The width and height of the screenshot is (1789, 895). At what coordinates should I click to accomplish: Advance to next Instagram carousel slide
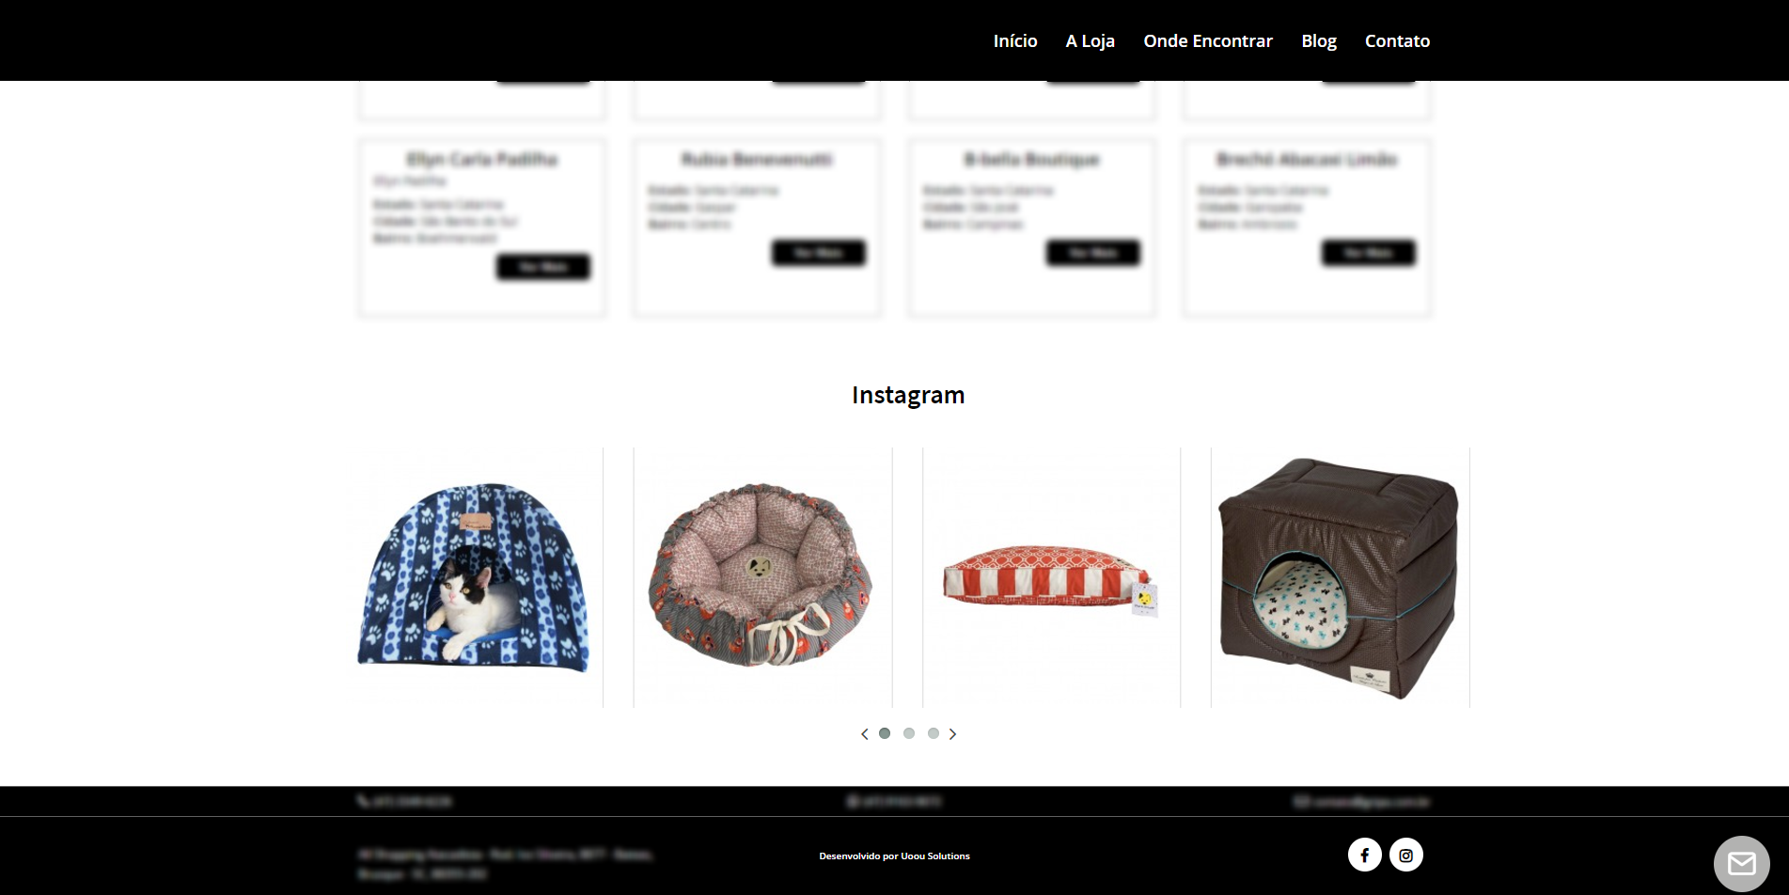(x=952, y=734)
